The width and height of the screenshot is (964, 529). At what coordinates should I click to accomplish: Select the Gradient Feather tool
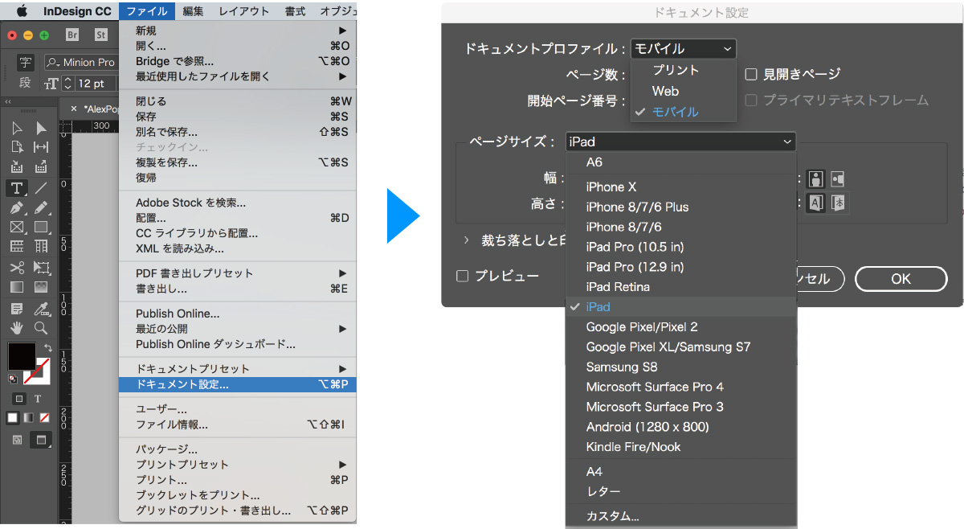click(41, 287)
